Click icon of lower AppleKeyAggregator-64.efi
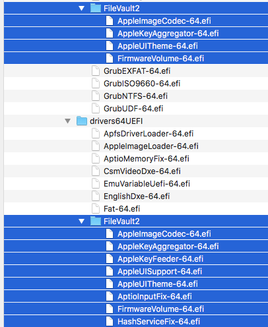Screen dimensions: 268x327 coord(110,247)
